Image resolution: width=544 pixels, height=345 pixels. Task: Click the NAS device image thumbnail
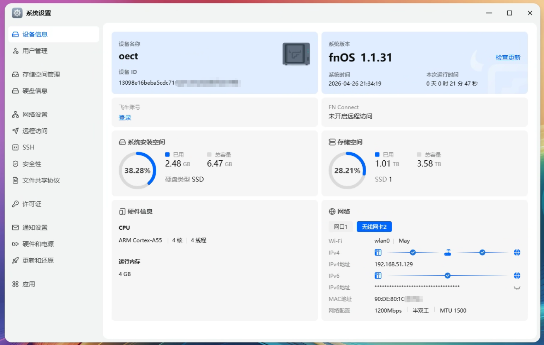pos(296,54)
